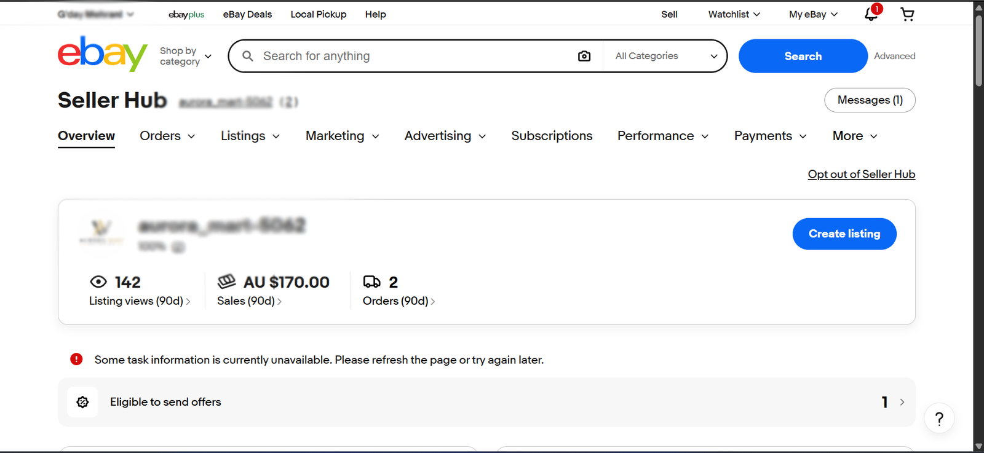Viewport: 984px width, 453px height.
Task: Click the Search for anything field
Action: click(416, 56)
